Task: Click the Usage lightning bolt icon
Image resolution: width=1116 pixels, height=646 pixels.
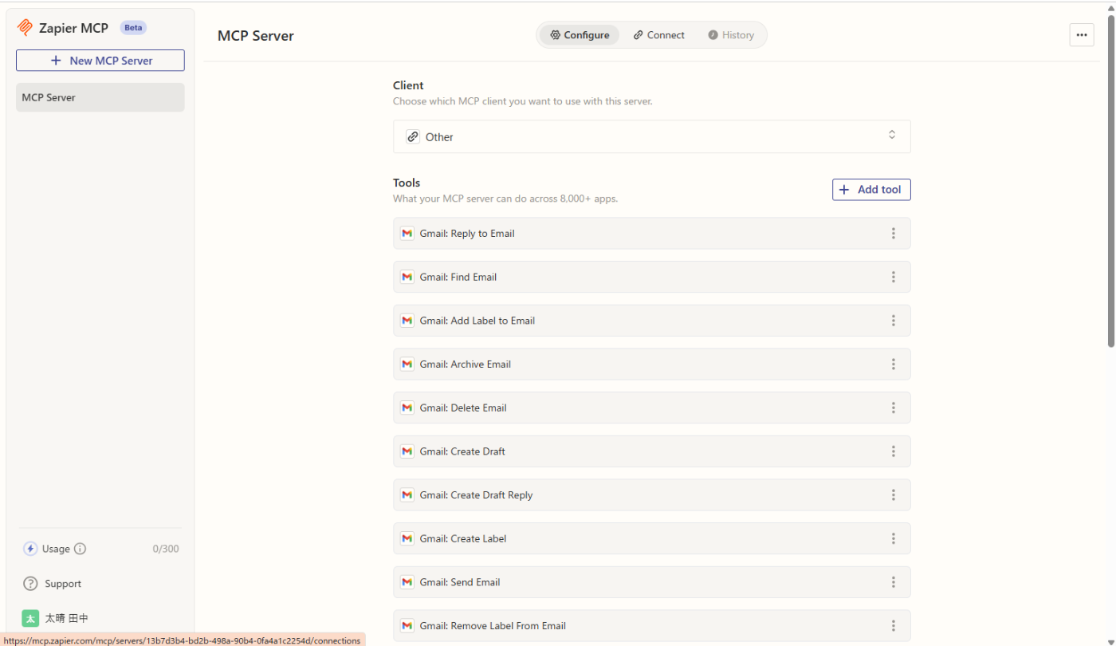Action: tap(30, 549)
